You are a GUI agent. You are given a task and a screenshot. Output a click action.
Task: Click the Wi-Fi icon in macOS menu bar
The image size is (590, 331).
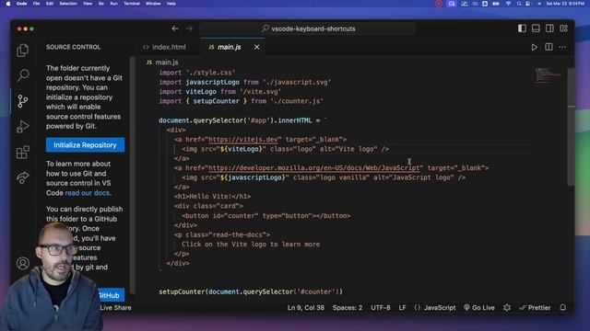508,4
